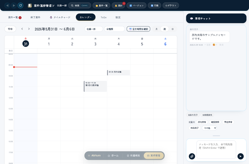Go to previous week with left chevron
Image resolution: width=249 pixels, height=164 pixels.
(22, 29)
